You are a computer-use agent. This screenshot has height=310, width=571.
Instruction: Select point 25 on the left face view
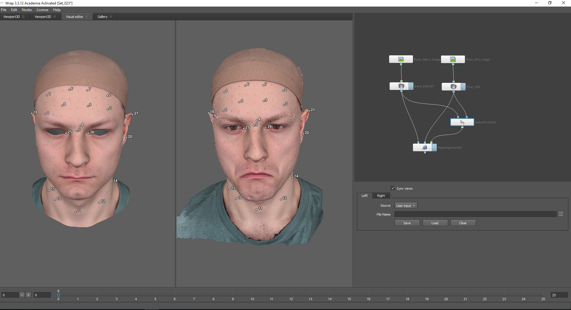point(66,133)
